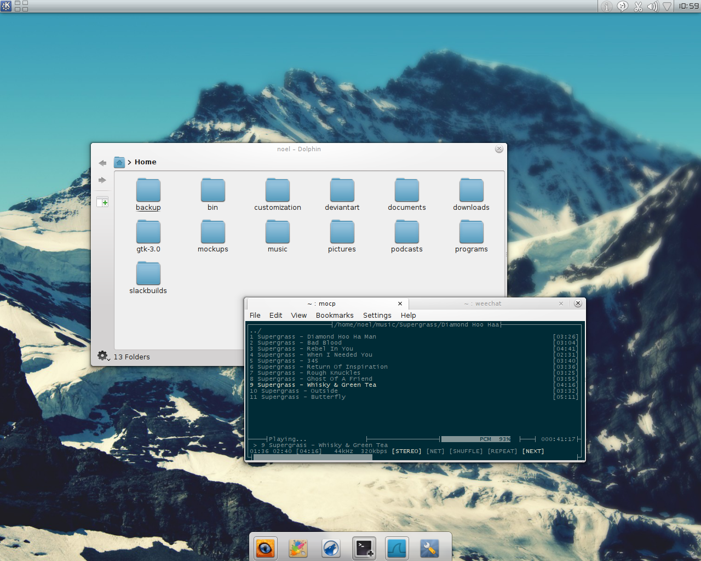Select track 'Rebel In You'
Screen dimensions: 701x561
(x=414, y=349)
